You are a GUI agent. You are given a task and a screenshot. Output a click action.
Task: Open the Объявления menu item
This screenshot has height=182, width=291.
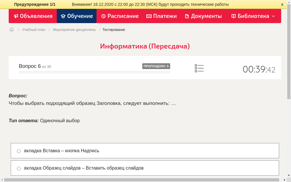pyautogui.click(x=33, y=16)
